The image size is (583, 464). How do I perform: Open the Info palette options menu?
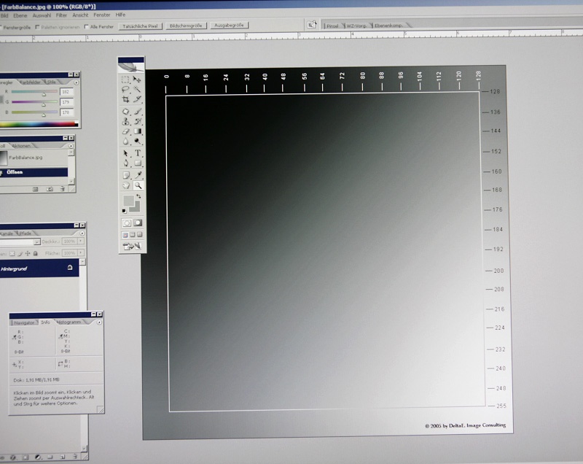tap(99, 322)
